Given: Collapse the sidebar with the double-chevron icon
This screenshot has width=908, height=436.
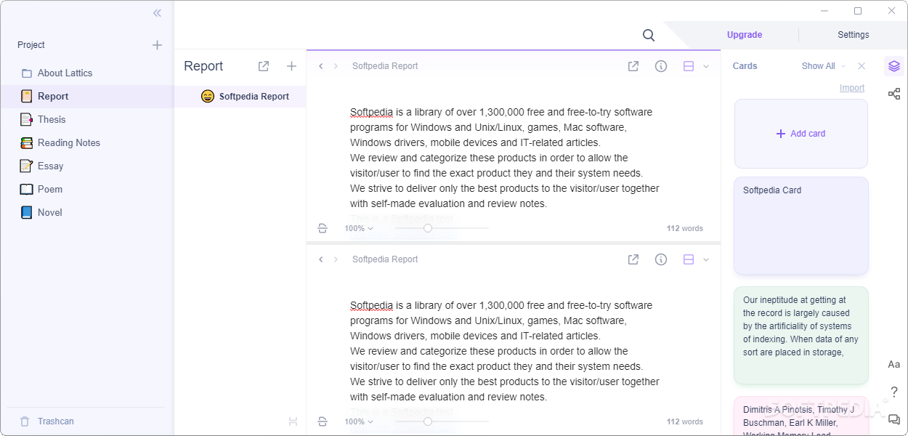Looking at the screenshot, I should pos(158,13).
